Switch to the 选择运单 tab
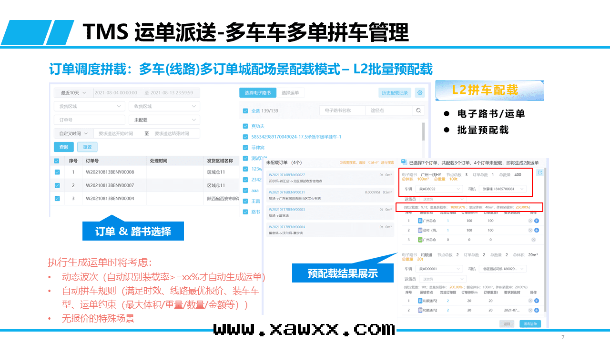Screen dimensions: 610x343 [290, 93]
